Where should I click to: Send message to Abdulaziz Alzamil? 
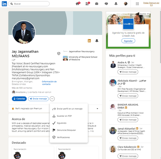128,96
